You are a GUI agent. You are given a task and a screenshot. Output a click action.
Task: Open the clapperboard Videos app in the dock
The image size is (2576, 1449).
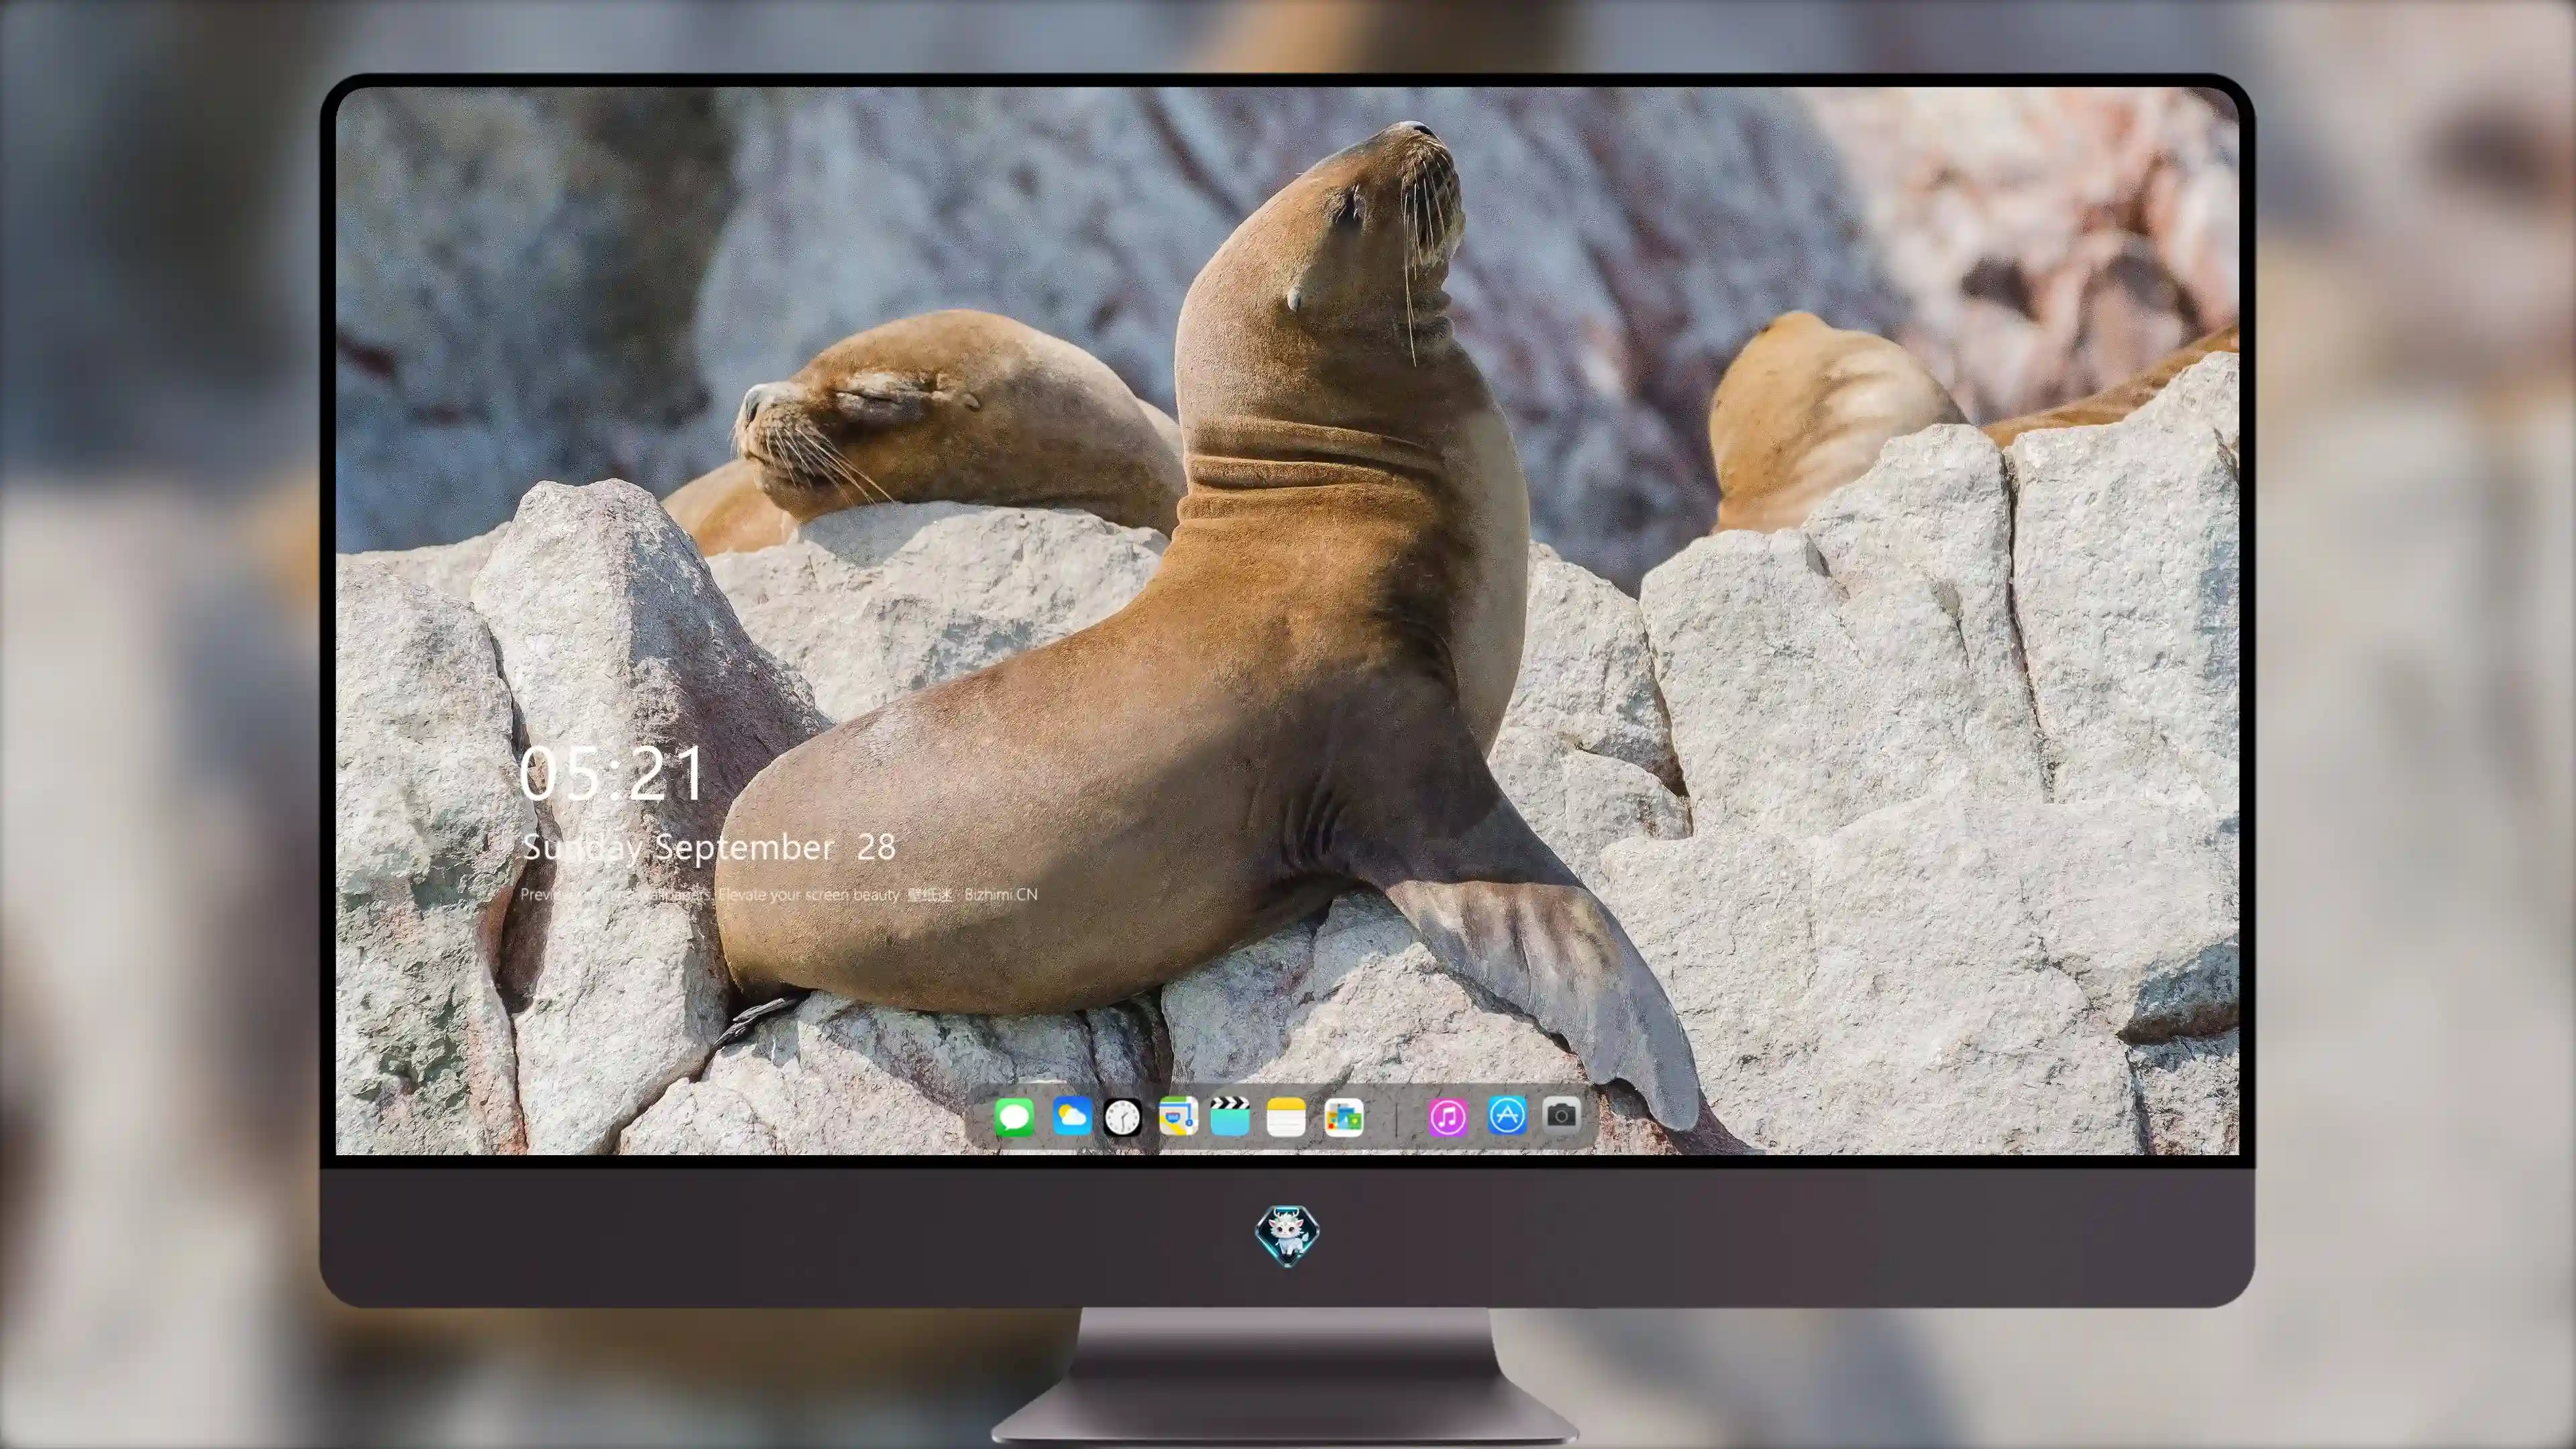coord(1230,1116)
